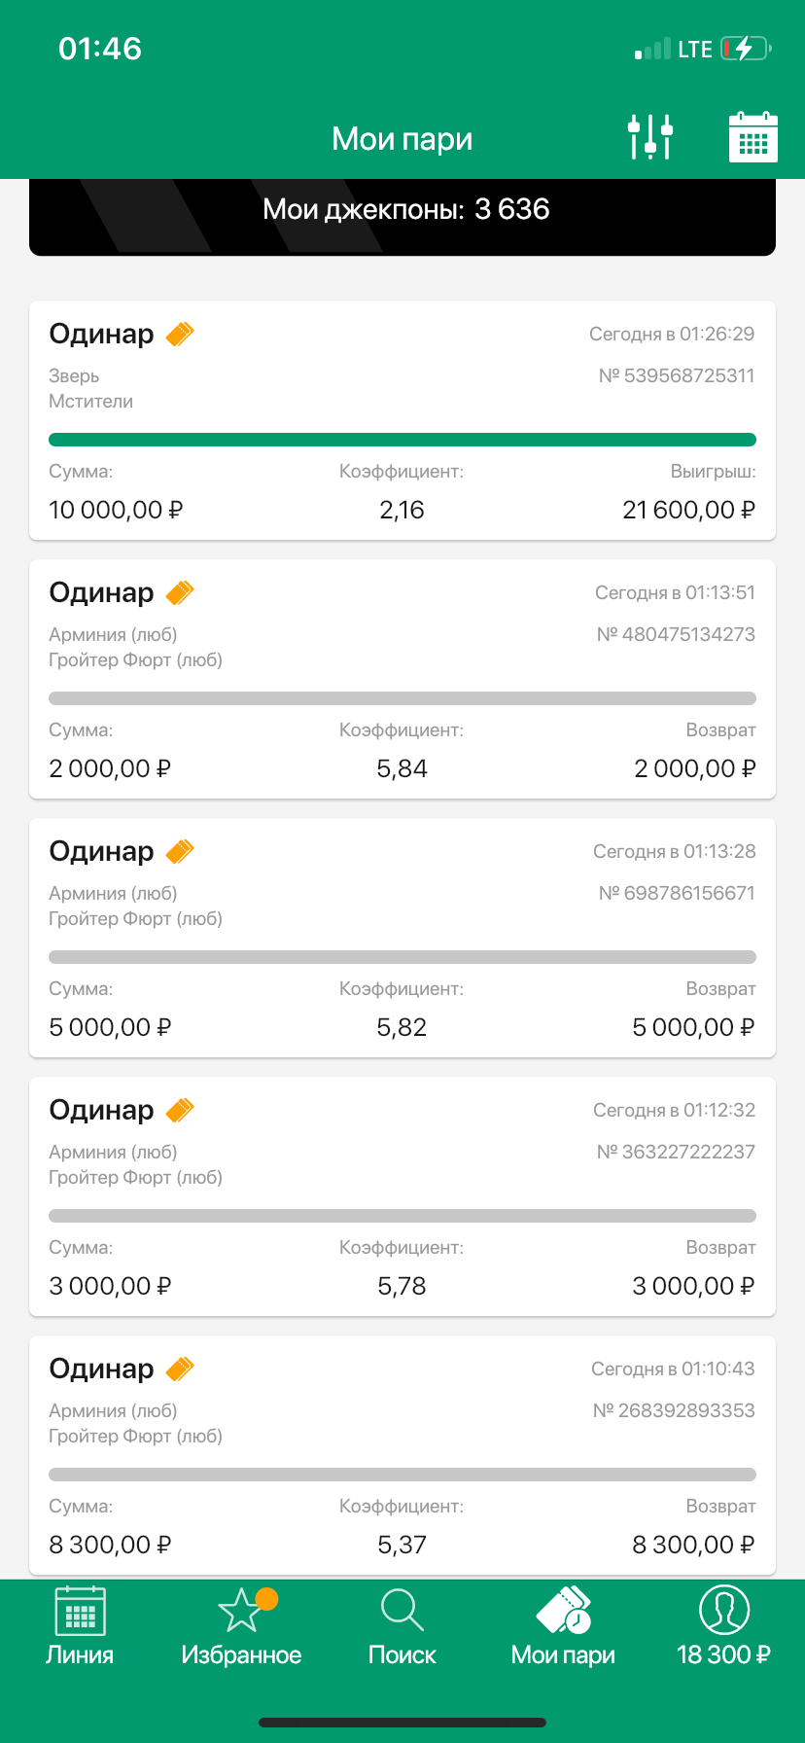Go to the Избранное tab
The height and width of the screenshot is (1743, 805).
[x=241, y=1626]
